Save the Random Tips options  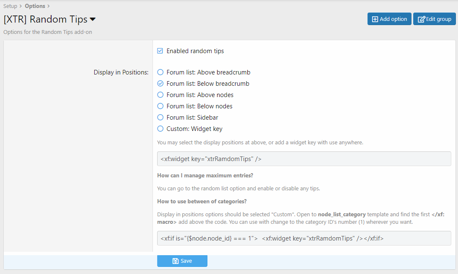point(182,261)
